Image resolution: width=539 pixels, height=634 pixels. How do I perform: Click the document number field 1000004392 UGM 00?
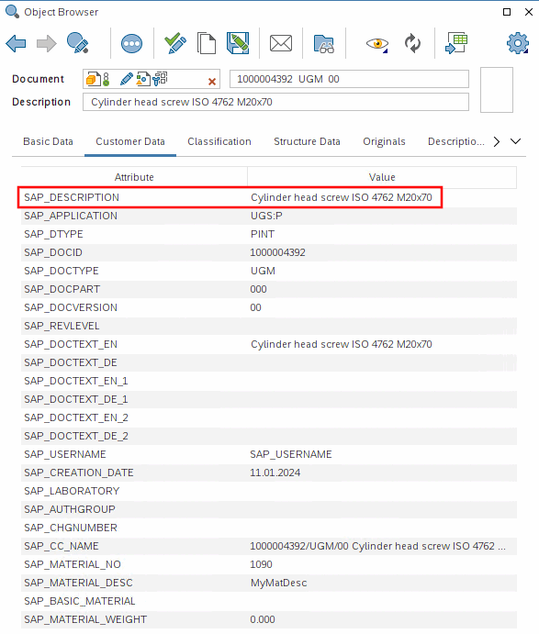pos(349,79)
